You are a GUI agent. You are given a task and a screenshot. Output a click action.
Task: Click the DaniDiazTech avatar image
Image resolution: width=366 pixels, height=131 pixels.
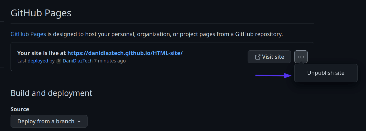point(59,61)
